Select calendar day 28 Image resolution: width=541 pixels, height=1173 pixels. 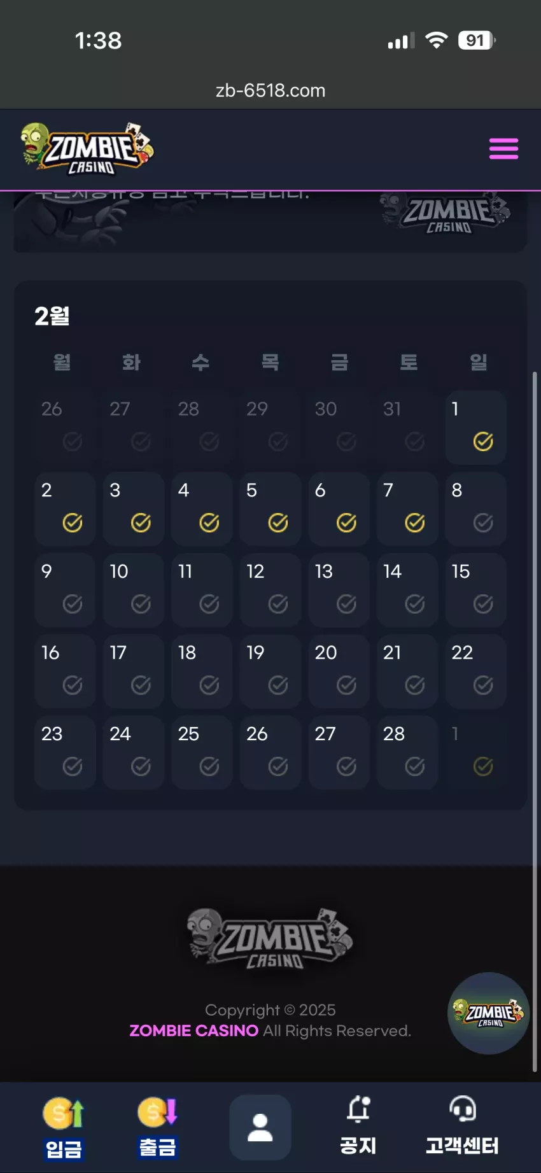click(x=407, y=752)
